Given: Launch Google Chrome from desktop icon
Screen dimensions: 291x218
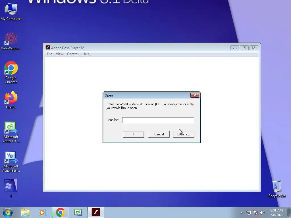Looking at the screenshot, I should click(11, 72).
